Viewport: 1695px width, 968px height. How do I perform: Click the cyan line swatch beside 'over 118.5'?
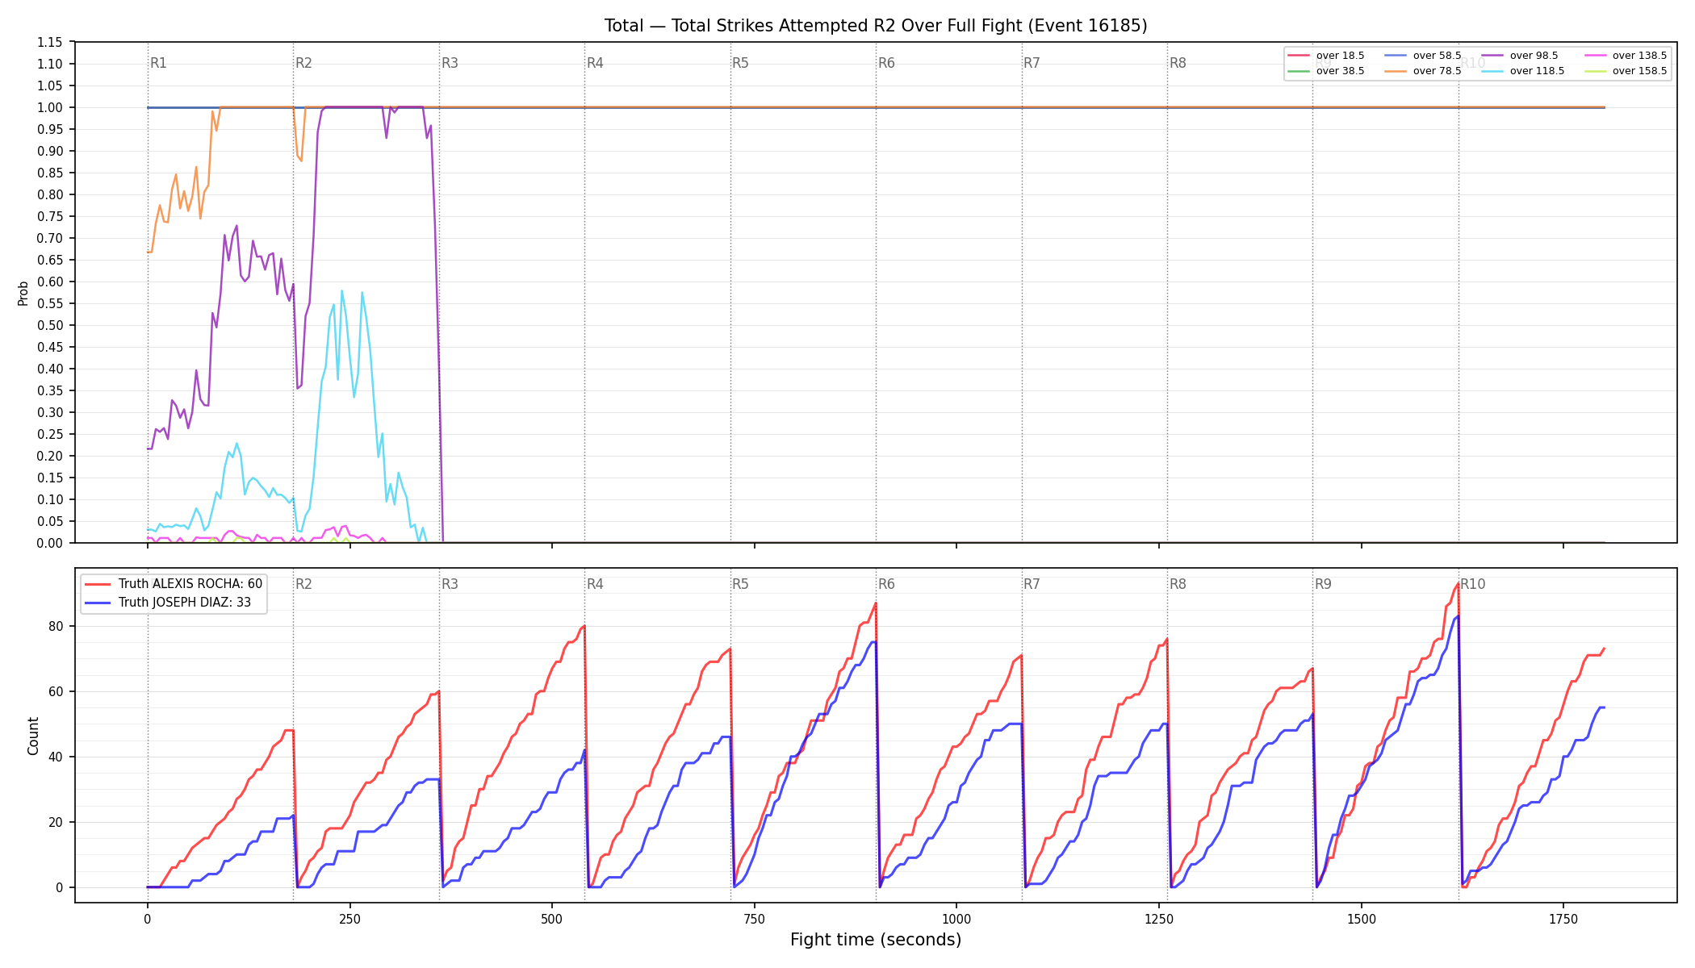click(1492, 71)
